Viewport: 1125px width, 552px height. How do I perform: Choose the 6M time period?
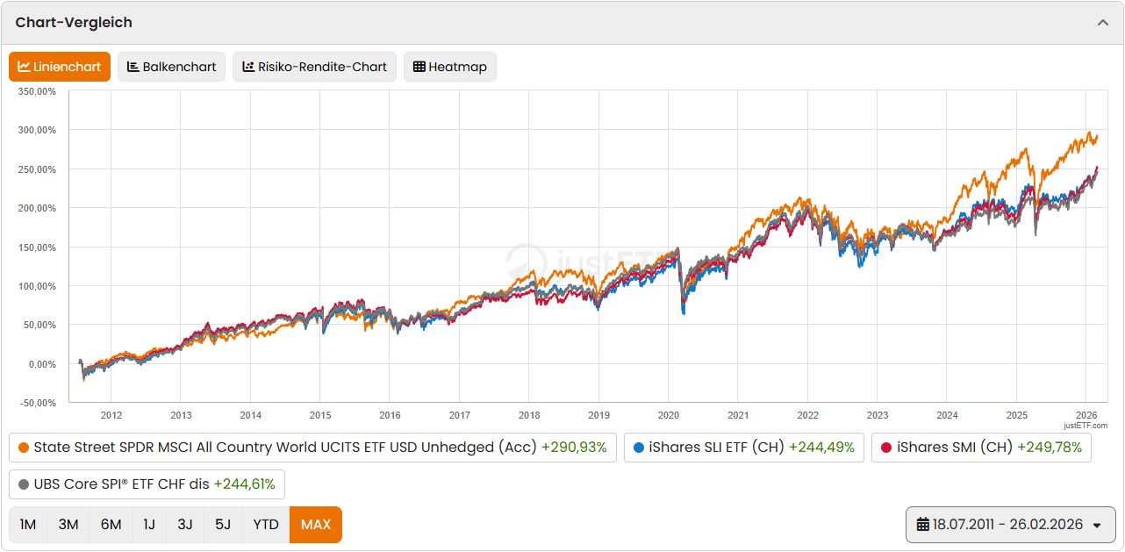click(x=111, y=525)
